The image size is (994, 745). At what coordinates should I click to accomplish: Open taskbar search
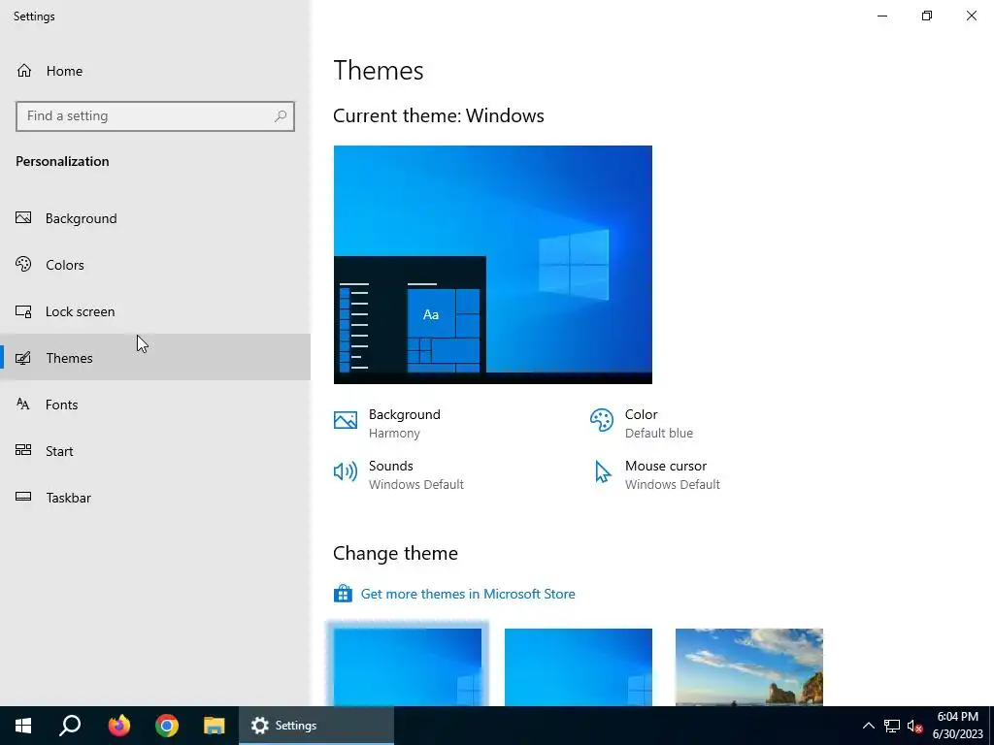70,726
